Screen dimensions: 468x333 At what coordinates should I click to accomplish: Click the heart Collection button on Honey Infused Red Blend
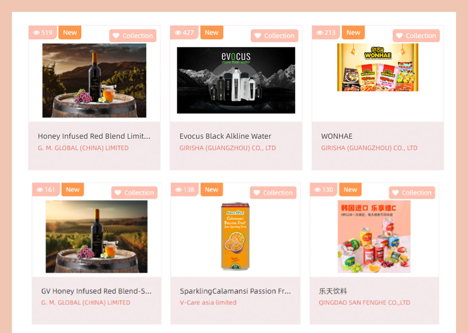tap(133, 36)
